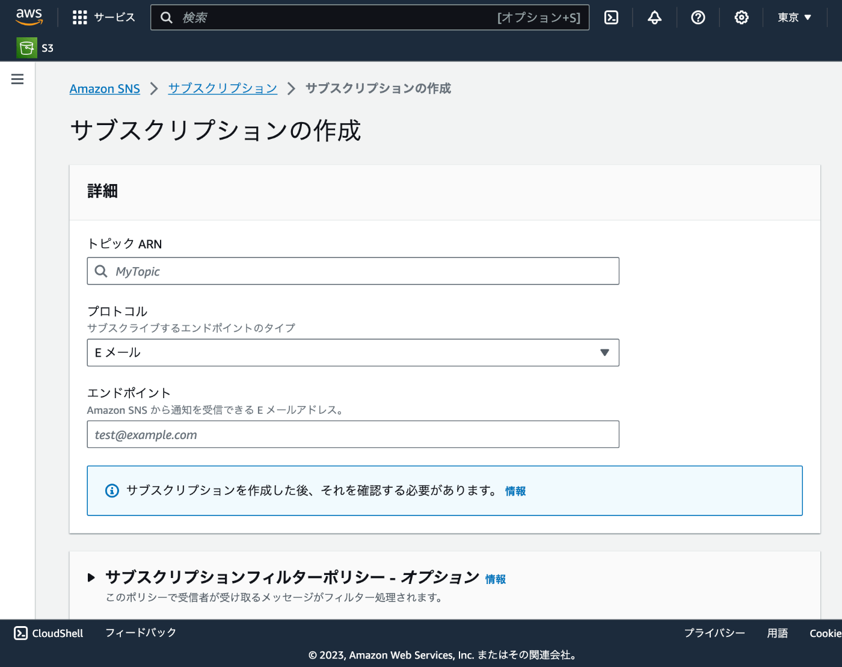The height and width of the screenshot is (667, 842).
Task: Open the S3 service shortcut icon
Action: click(x=26, y=48)
